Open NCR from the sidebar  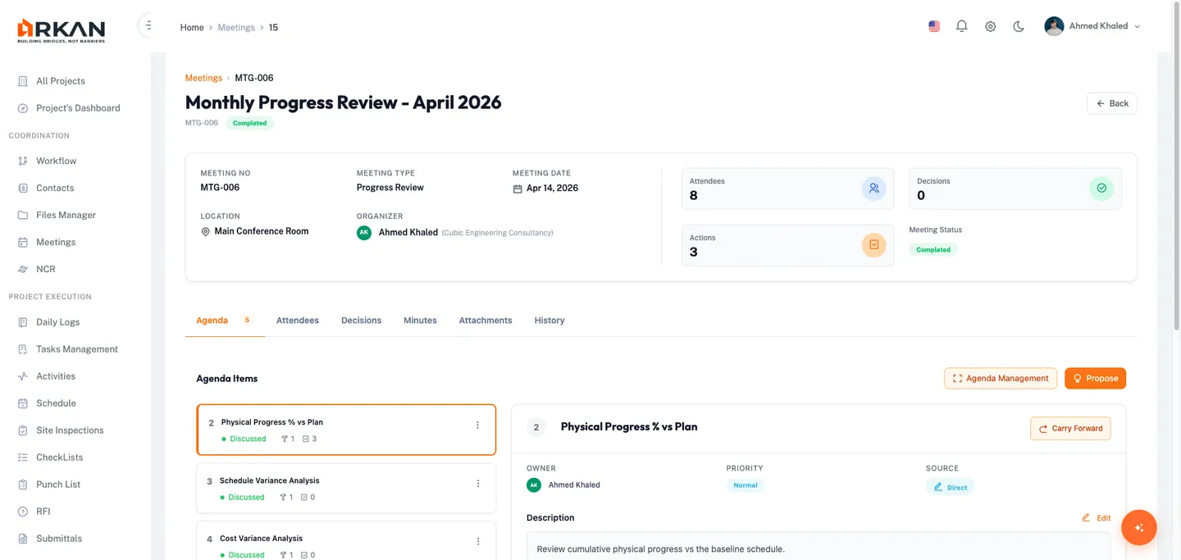click(x=45, y=269)
